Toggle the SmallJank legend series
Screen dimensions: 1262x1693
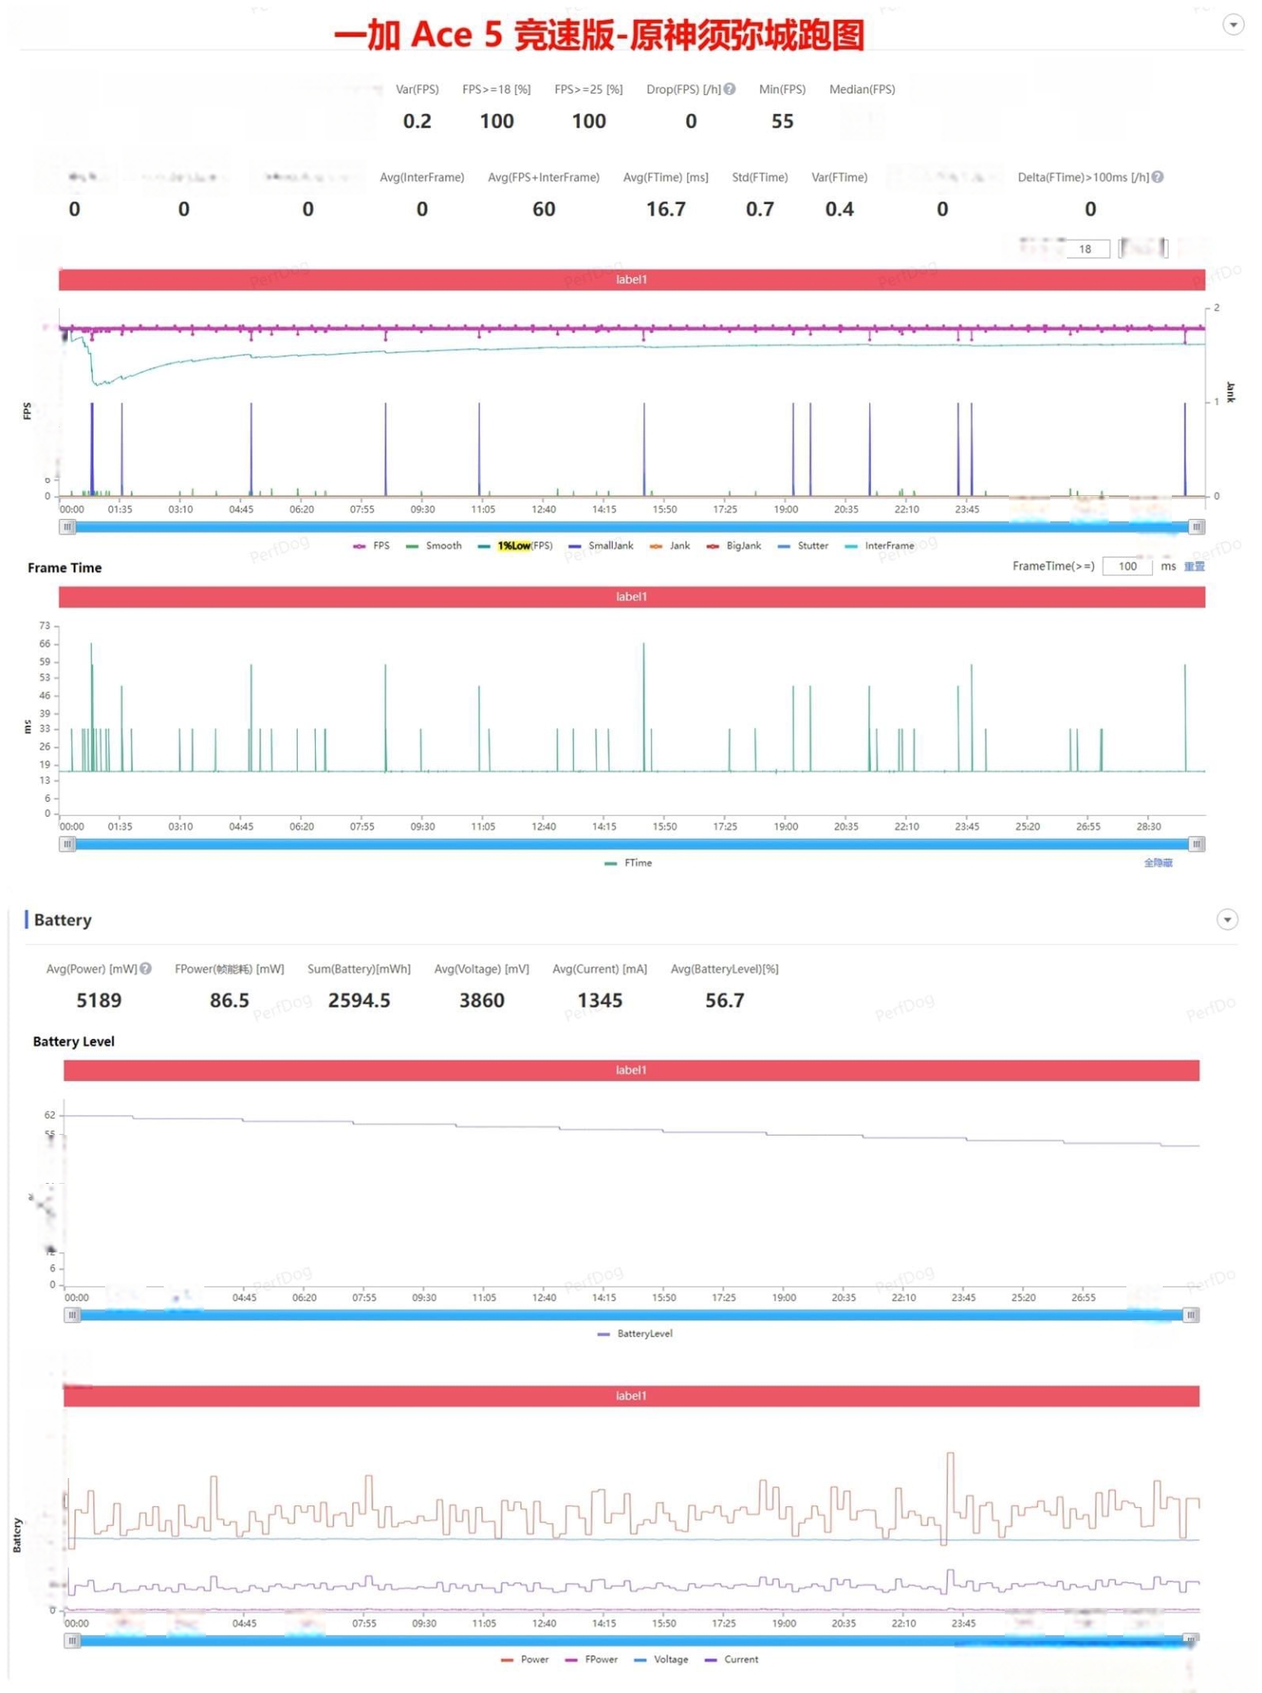pos(601,546)
